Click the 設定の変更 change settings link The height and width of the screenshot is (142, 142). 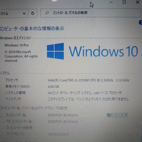119,115
